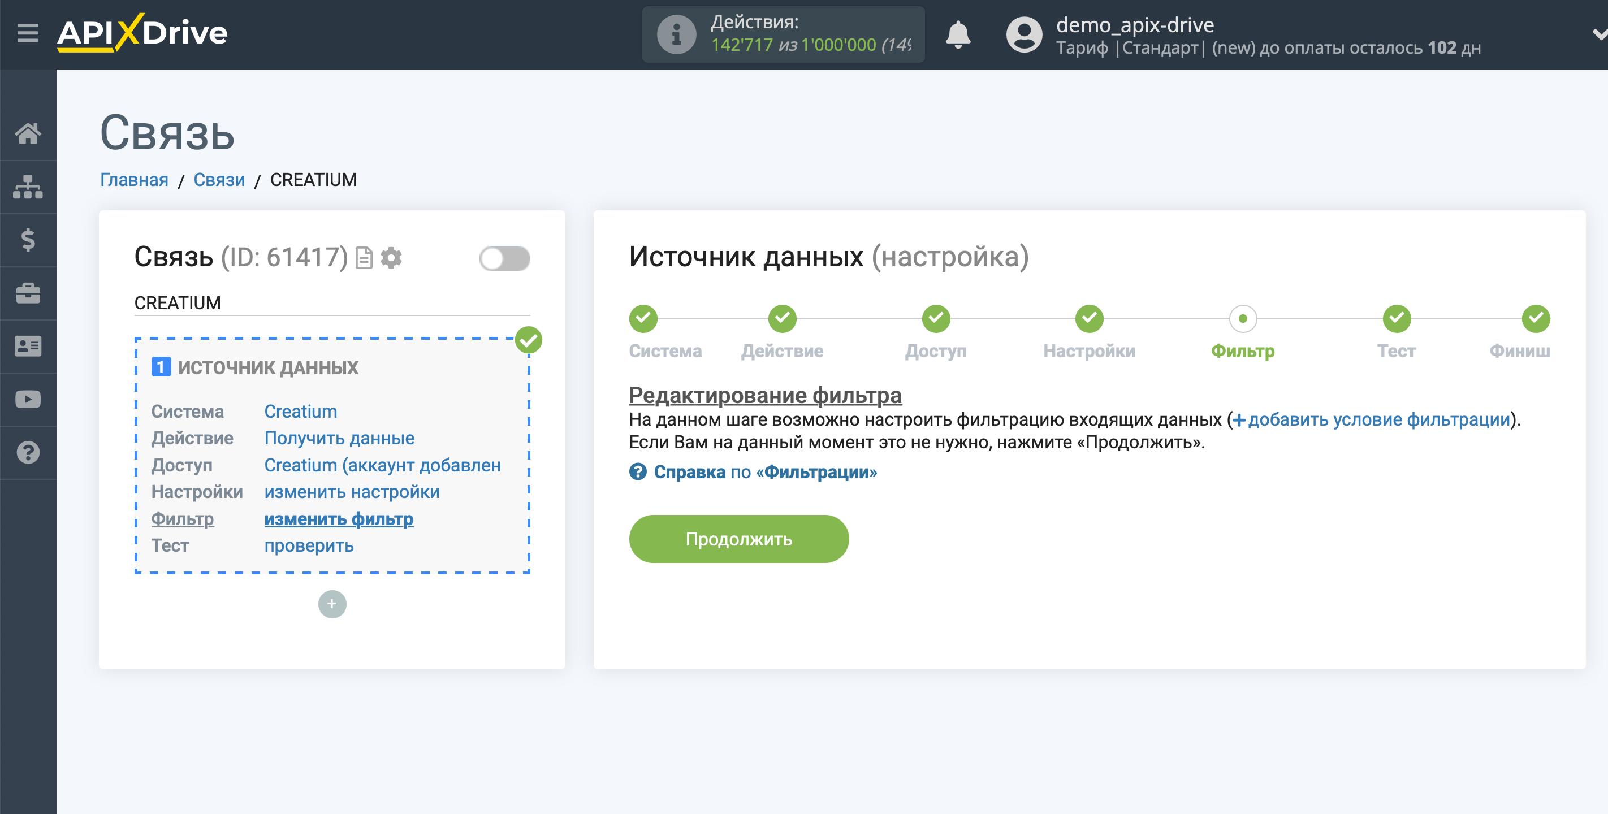Open briefcase icon in sidebar
This screenshot has width=1608, height=814.
coord(28,293)
